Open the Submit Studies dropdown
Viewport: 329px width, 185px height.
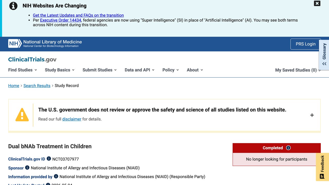coord(99,70)
